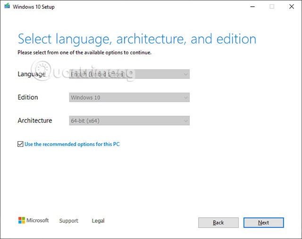Click the maximize window button
Viewport: 302px width, 239px height.
tap(271, 7)
